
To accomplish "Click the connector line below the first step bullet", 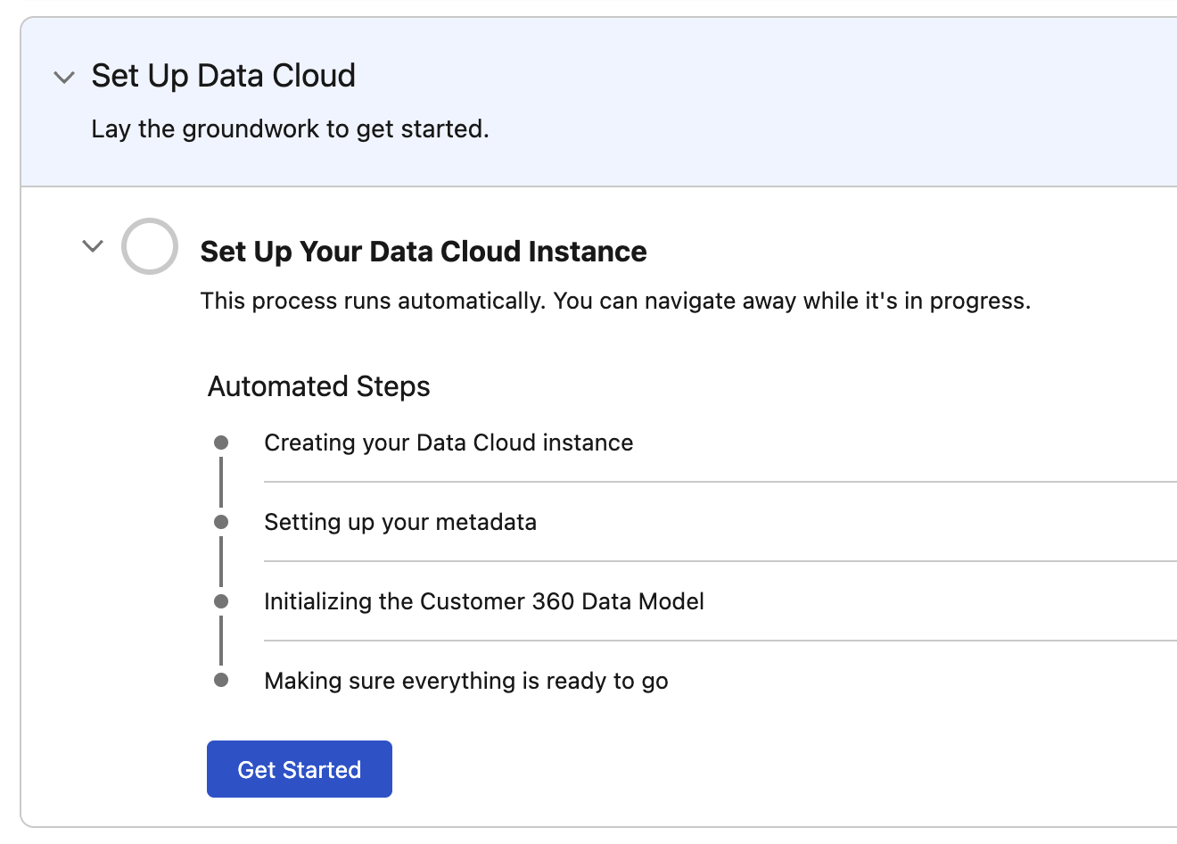I will point(221,482).
